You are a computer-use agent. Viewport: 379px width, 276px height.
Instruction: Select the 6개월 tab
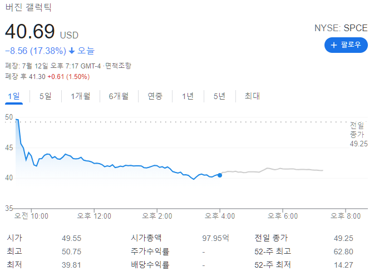coord(119,96)
